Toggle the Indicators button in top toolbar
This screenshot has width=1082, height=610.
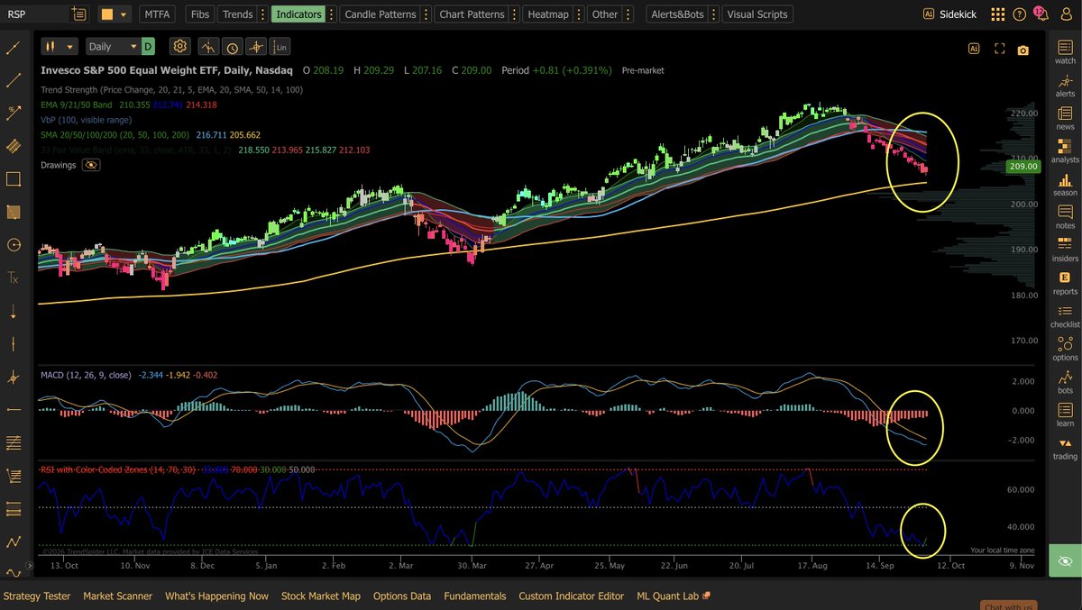[x=298, y=14]
